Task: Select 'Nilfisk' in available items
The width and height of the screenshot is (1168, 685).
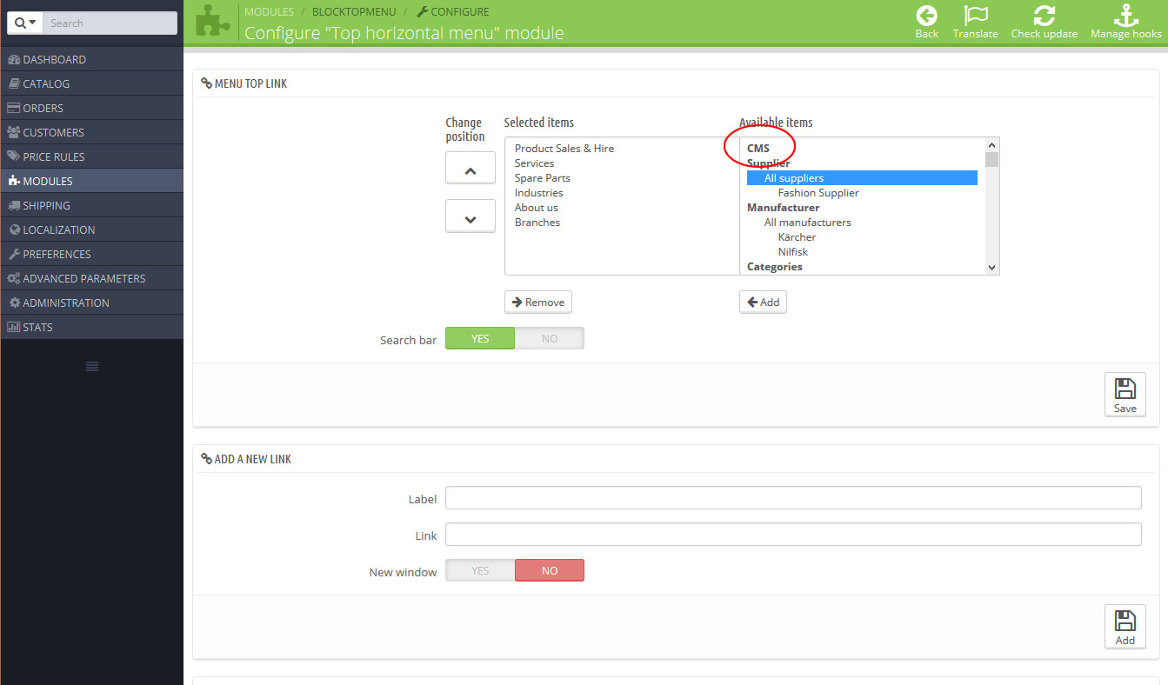Action: [x=793, y=251]
